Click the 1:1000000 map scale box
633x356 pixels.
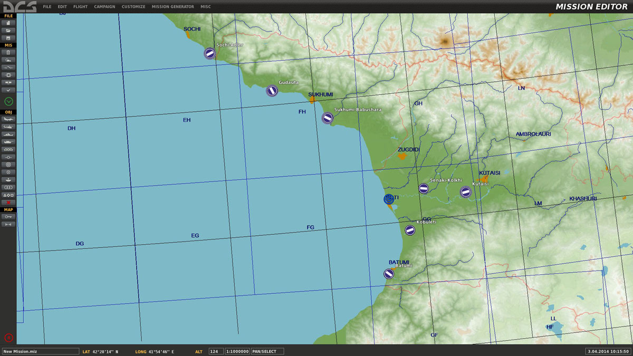[237, 351]
